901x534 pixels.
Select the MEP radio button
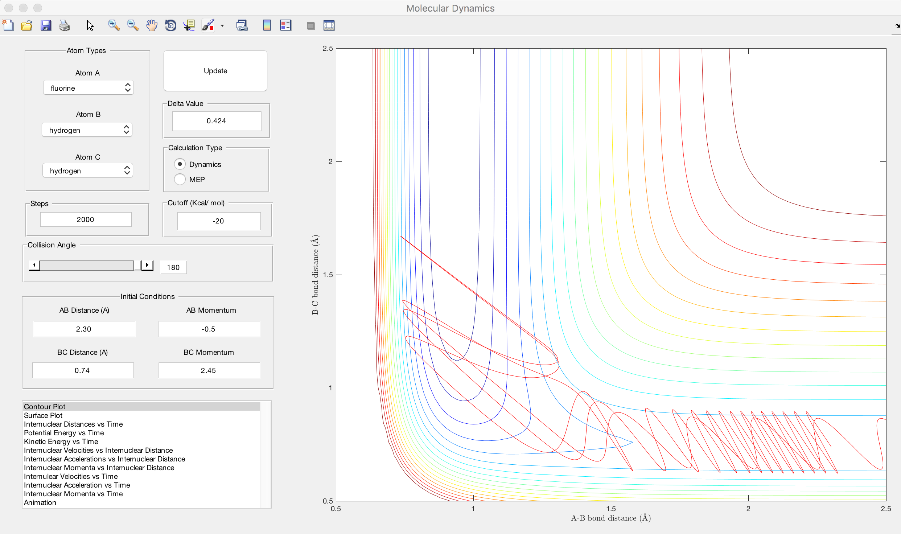click(x=180, y=179)
